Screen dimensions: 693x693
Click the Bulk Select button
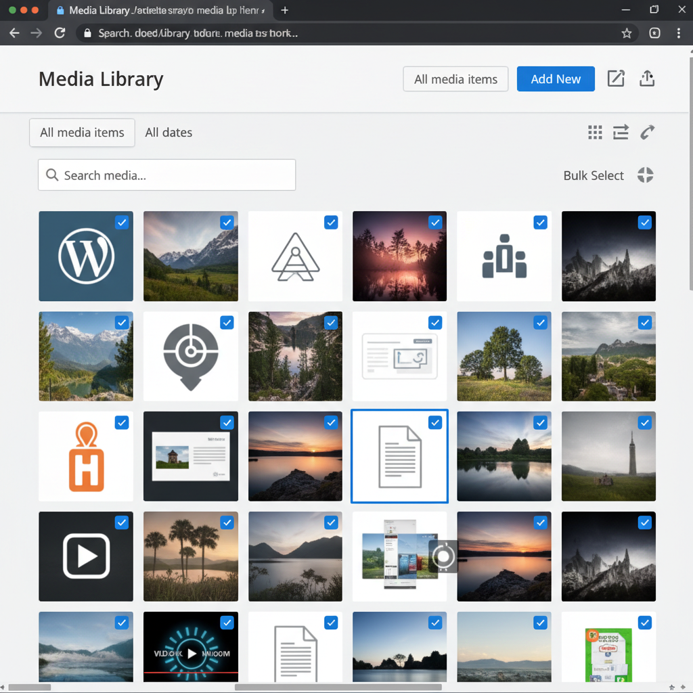coord(594,175)
